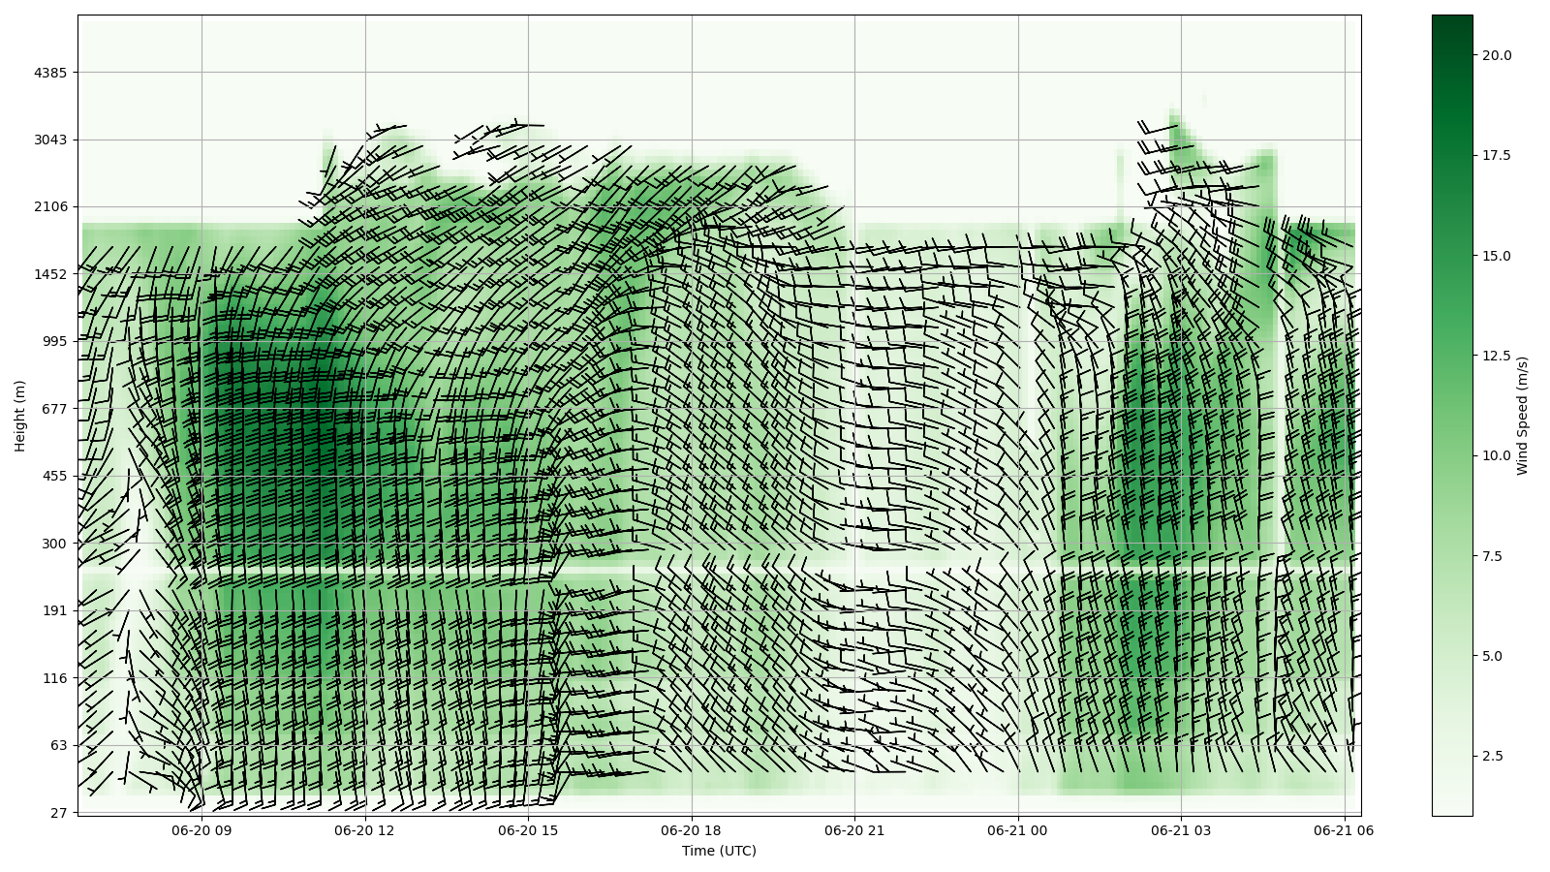Viewport: 1550px width, 872px height.
Task: Click the y-axis tick label "2106"
Action: [49, 206]
